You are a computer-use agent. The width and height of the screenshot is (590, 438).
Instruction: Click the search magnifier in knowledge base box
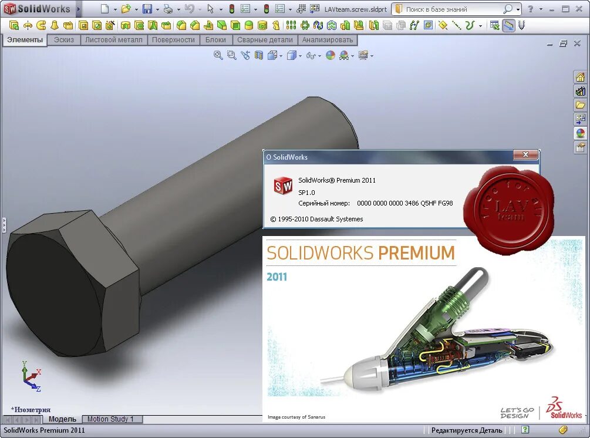point(508,9)
